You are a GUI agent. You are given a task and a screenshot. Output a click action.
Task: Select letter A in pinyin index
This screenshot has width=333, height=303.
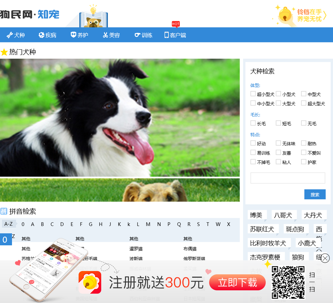[x=33, y=224]
